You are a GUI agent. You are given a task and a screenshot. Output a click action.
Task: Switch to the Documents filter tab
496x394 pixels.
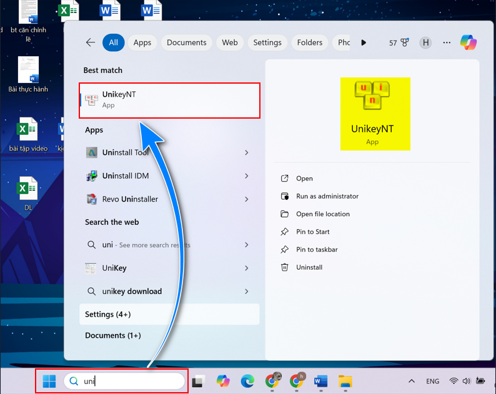coord(186,42)
